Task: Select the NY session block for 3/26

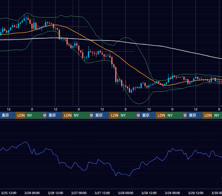Action: point(81,115)
